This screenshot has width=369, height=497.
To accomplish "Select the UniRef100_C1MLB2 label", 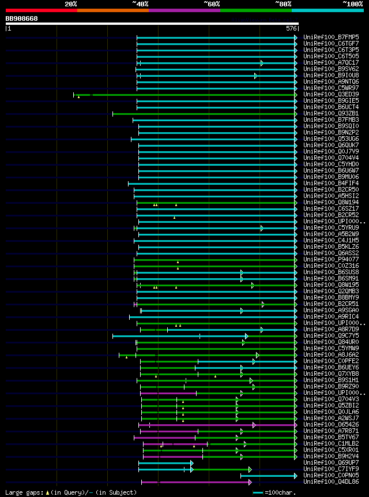I will 331,443.
